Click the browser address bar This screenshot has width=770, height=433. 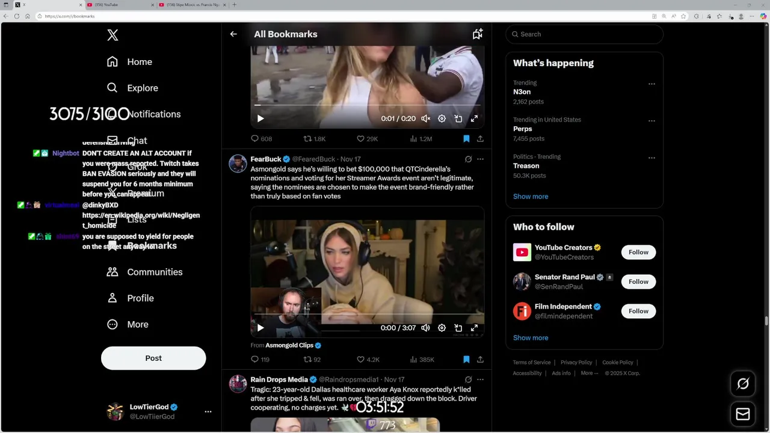[343, 16]
